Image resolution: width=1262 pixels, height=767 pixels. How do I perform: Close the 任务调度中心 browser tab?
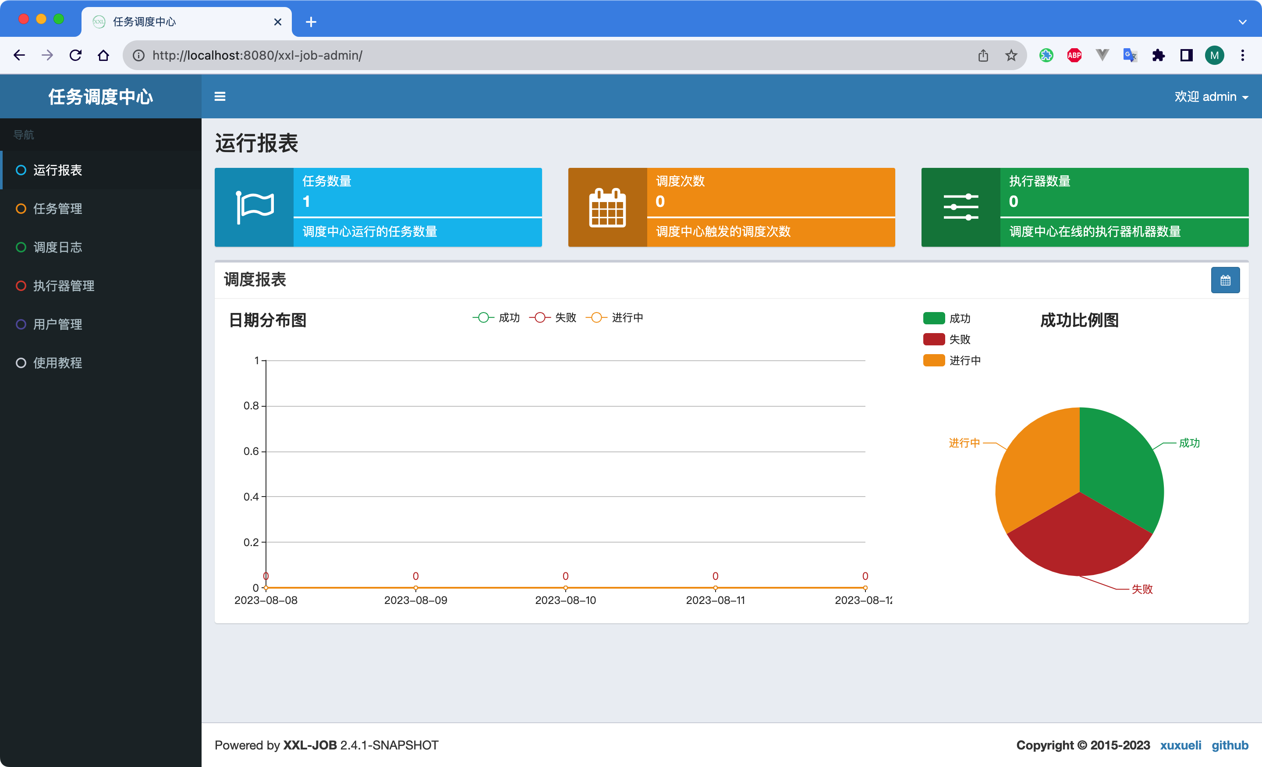coord(278,22)
